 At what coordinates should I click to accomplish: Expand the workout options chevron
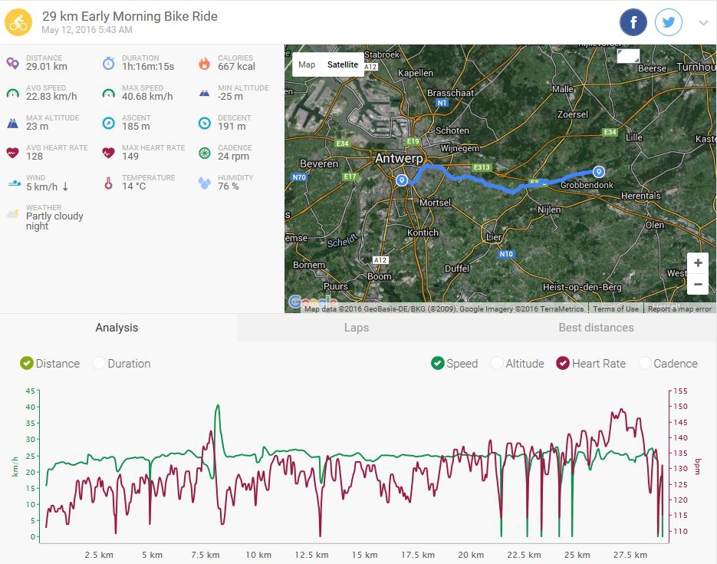tap(703, 23)
